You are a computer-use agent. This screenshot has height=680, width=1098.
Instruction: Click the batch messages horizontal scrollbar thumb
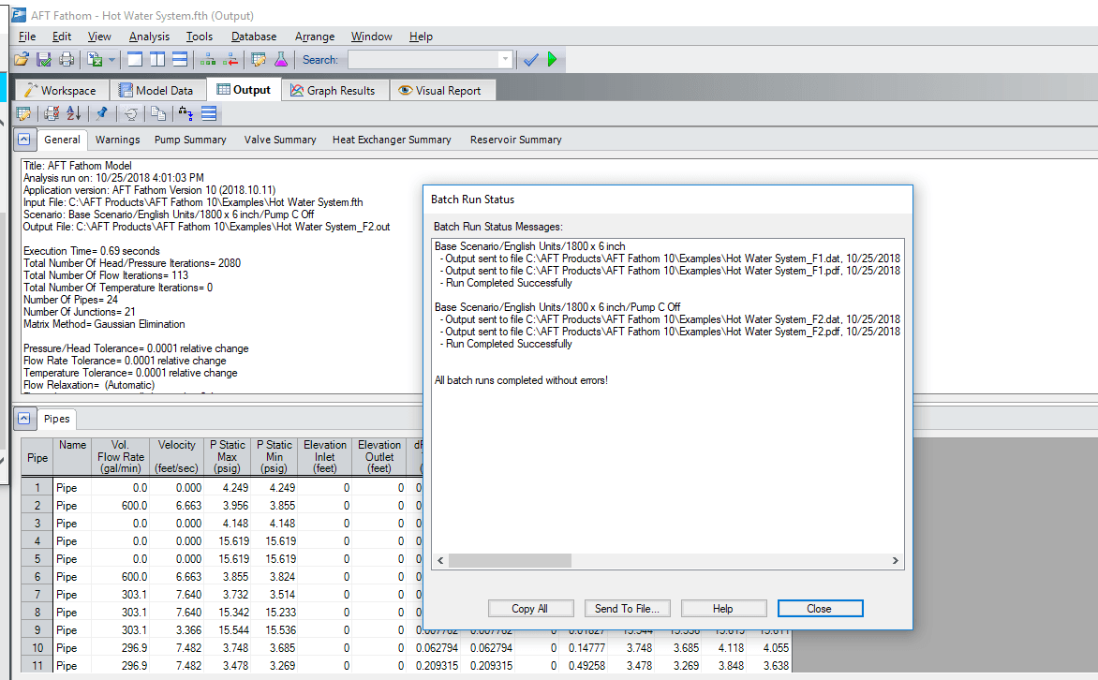click(x=510, y=560)
